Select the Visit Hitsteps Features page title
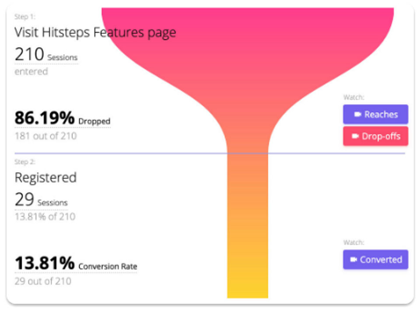This screenshot has width=420, height=311. (95, 32)
